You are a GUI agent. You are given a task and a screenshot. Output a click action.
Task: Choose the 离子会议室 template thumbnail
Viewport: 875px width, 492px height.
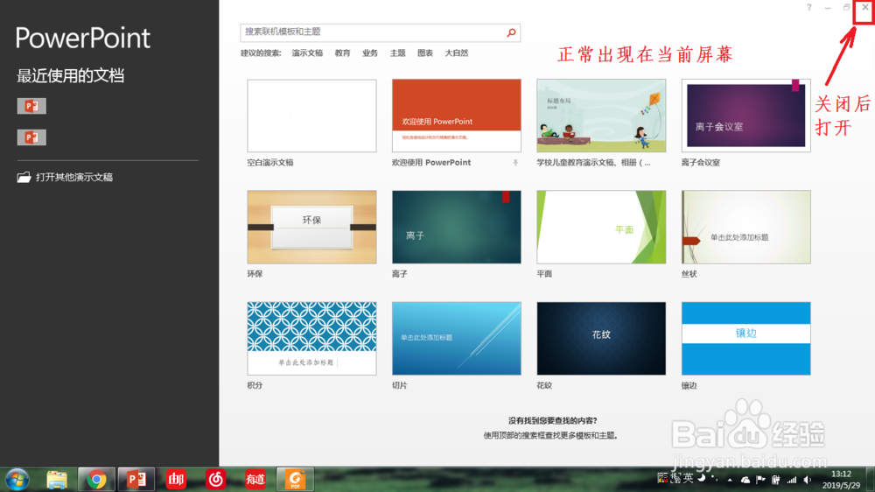tap(746, 116)
